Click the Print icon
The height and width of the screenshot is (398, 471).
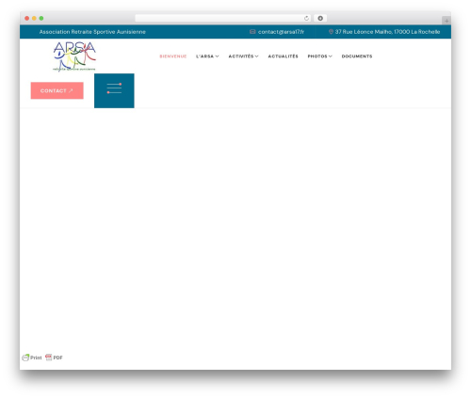[x=25, y=358]
